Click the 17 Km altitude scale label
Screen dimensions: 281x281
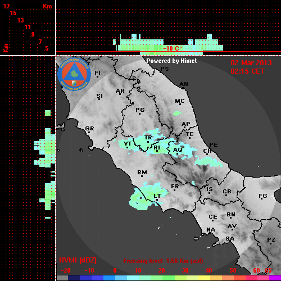[x=6, y=6]
